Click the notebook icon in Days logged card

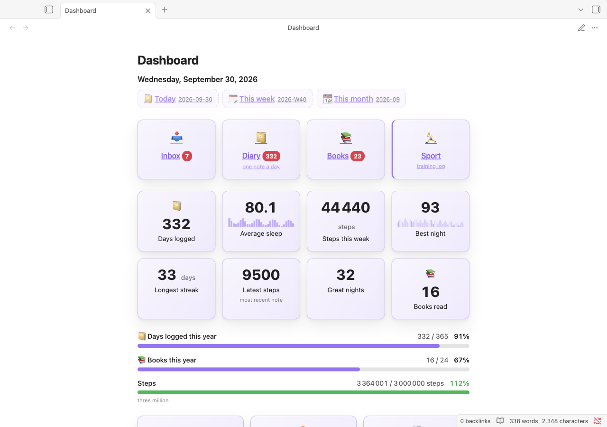point(176,206)
